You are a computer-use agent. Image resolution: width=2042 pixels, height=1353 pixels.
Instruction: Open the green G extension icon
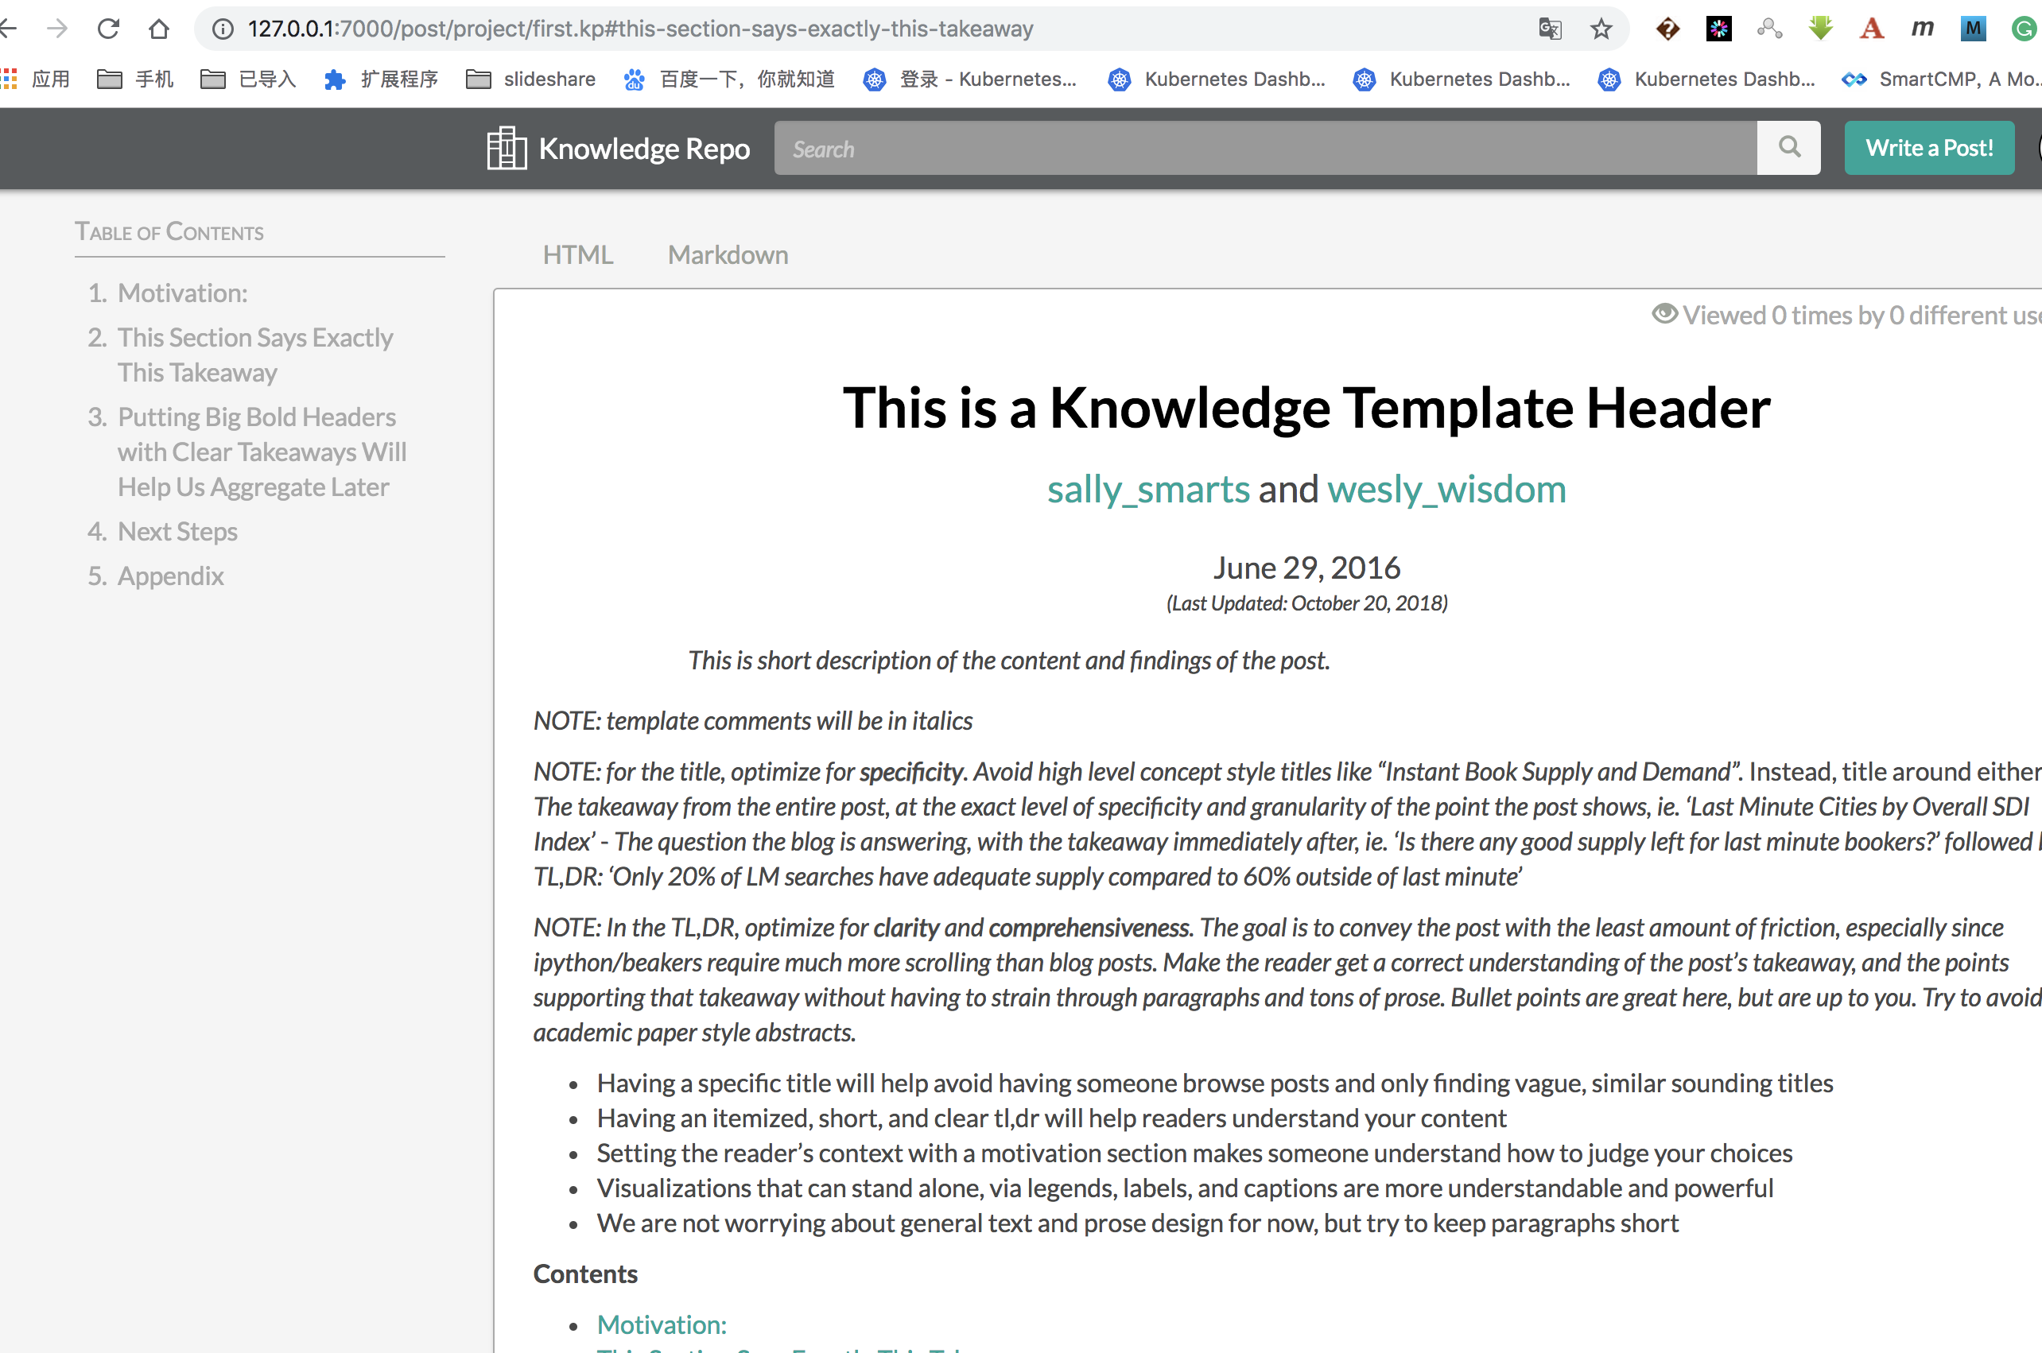point(2024,29)
